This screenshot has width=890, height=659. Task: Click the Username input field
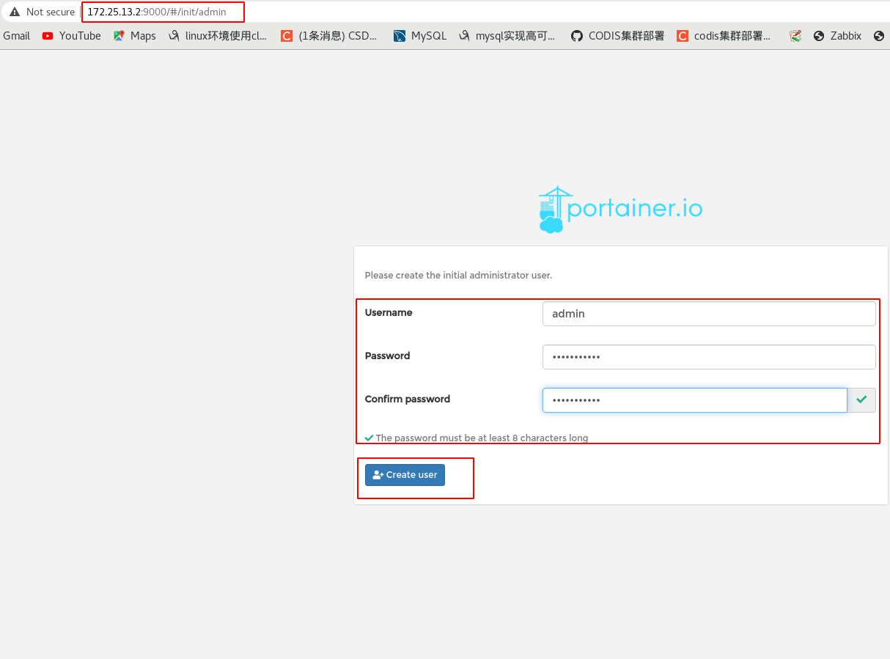(709, 314)
